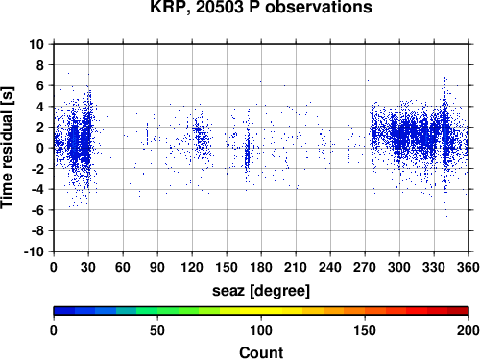Click colorbar tick label 100

coord(261,330)
